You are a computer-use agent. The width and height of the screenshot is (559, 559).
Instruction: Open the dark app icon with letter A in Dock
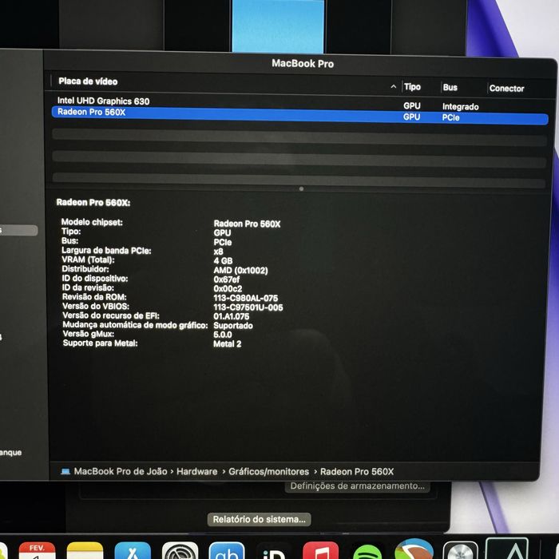(x=507, y=549)
